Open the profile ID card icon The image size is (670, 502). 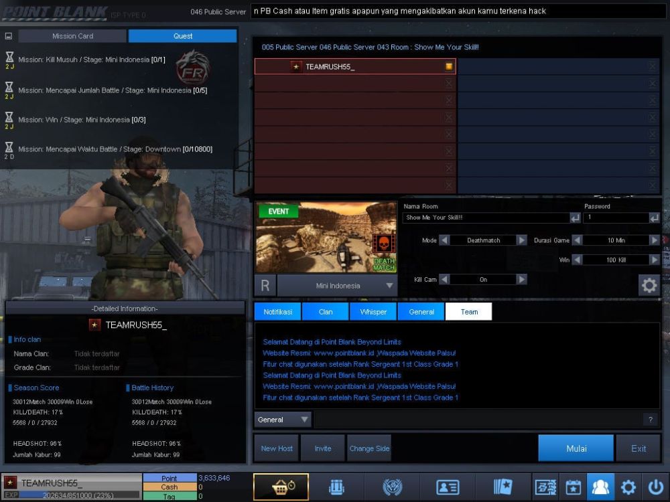click(448, 487)
